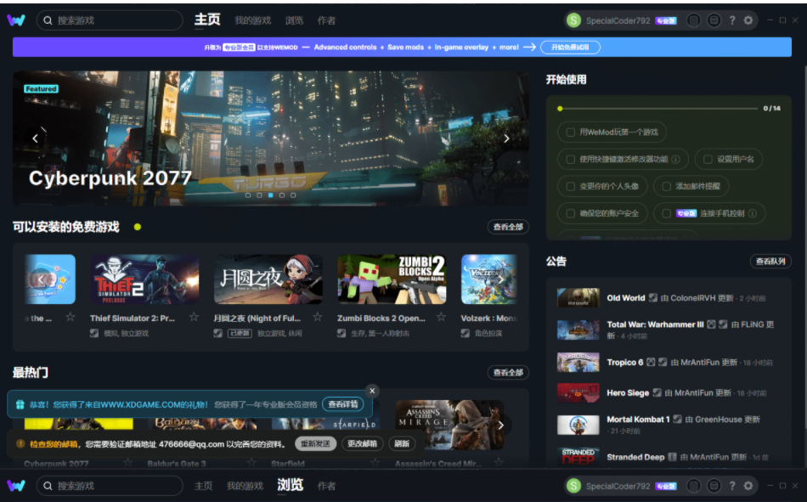Open Zumbi Blocks 2 game thumbnail

[x=392, y=279]
